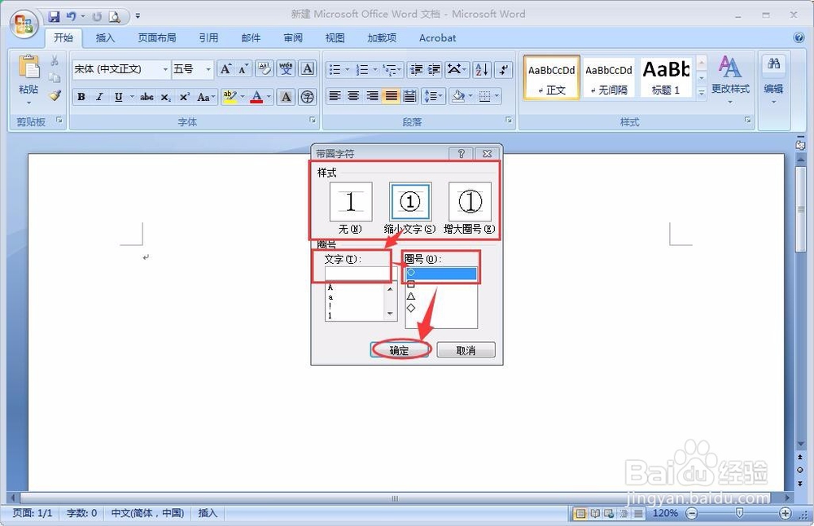The height and width of the screenshot is (526, 814).
Task: Adjust zoom slider handle
Action: pos(739,513)
